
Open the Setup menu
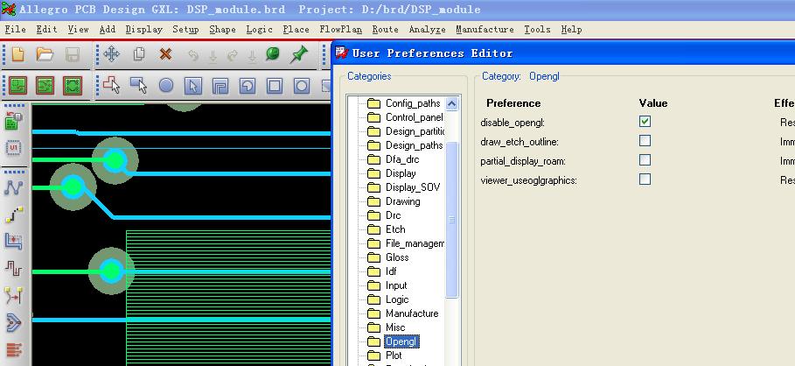[x=185, y=29]
